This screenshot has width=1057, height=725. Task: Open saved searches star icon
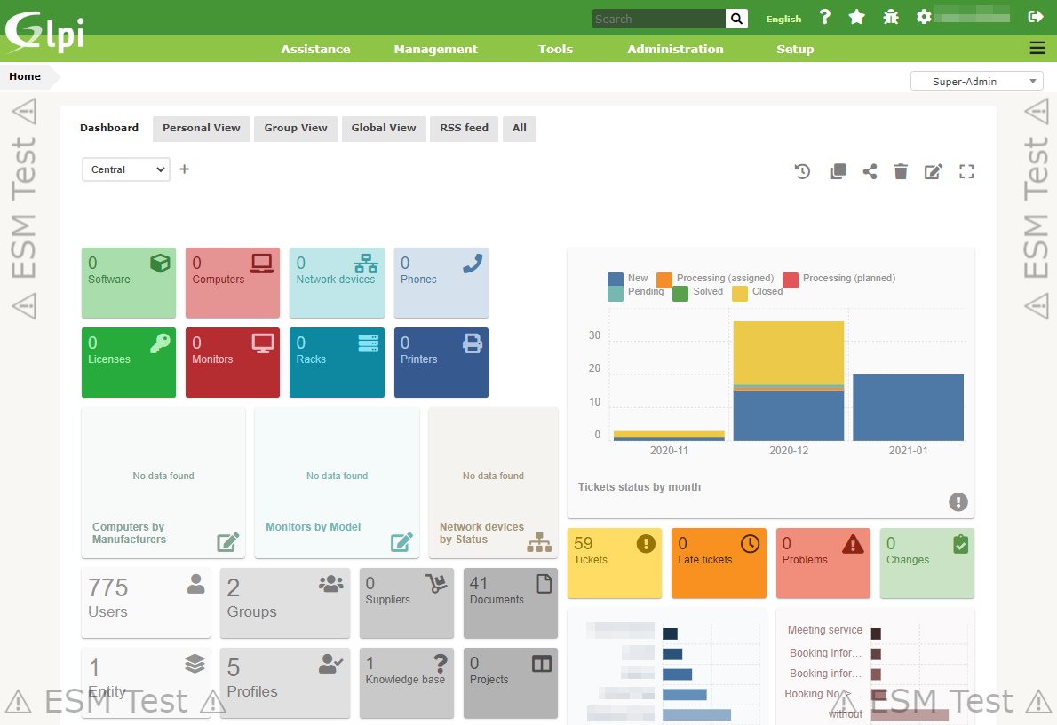pos(857,17)
